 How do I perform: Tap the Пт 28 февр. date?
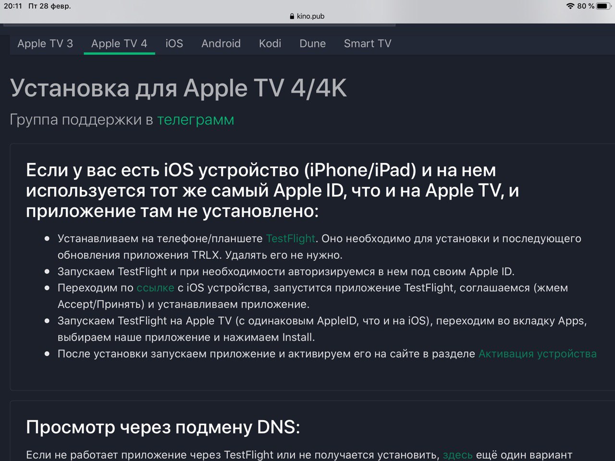point(49,6)
